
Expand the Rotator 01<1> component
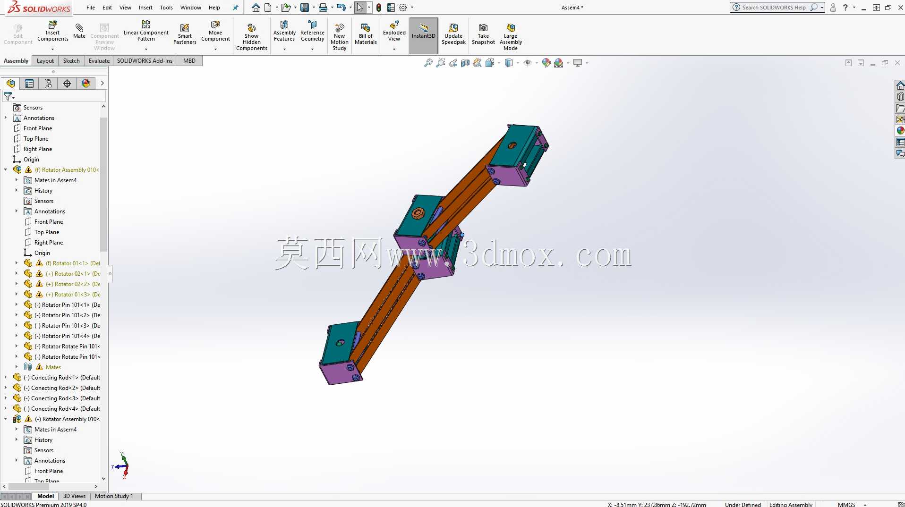[x=17, y=263]
